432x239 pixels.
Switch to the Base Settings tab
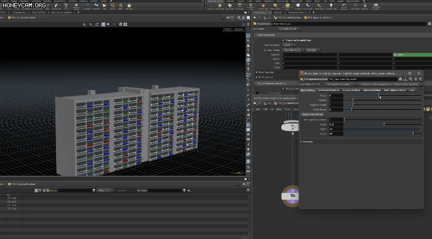(308, 90)
